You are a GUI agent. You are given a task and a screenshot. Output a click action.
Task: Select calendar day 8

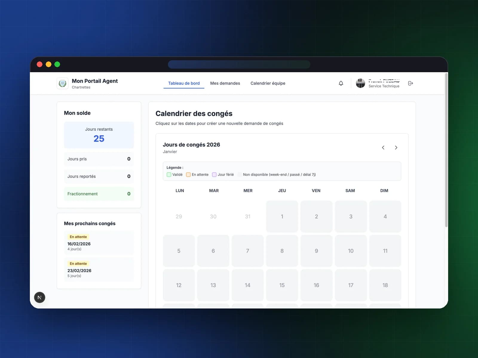click(x=282, y=251)
